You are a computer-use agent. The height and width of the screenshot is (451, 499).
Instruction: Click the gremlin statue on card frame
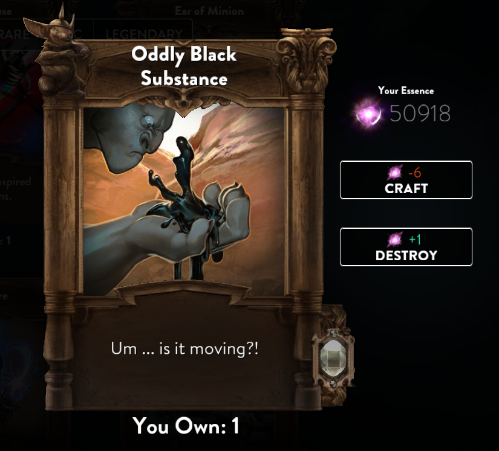click(x=57, y=53)
